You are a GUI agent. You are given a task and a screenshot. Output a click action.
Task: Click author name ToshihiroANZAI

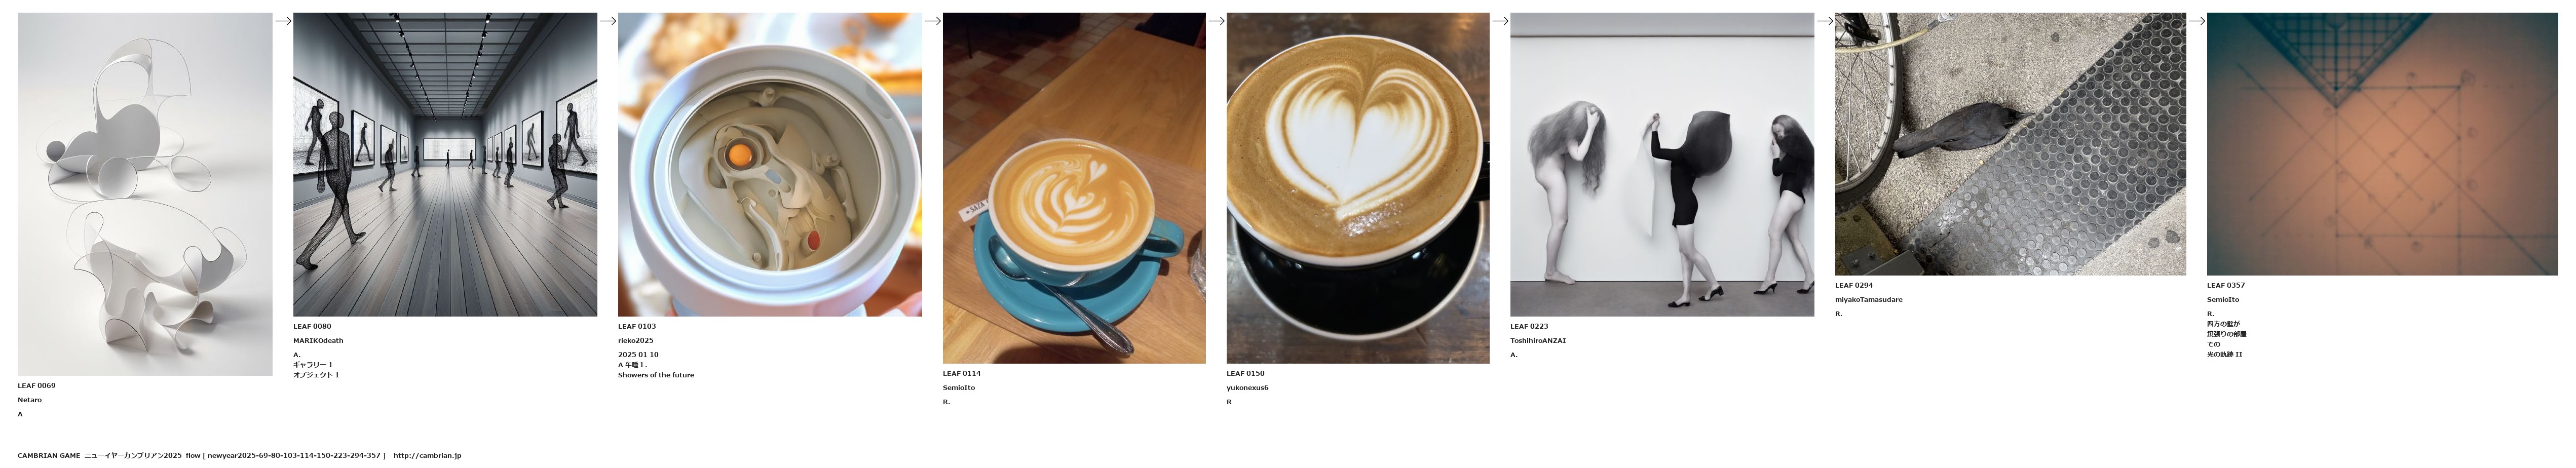tap(1538, 341)
